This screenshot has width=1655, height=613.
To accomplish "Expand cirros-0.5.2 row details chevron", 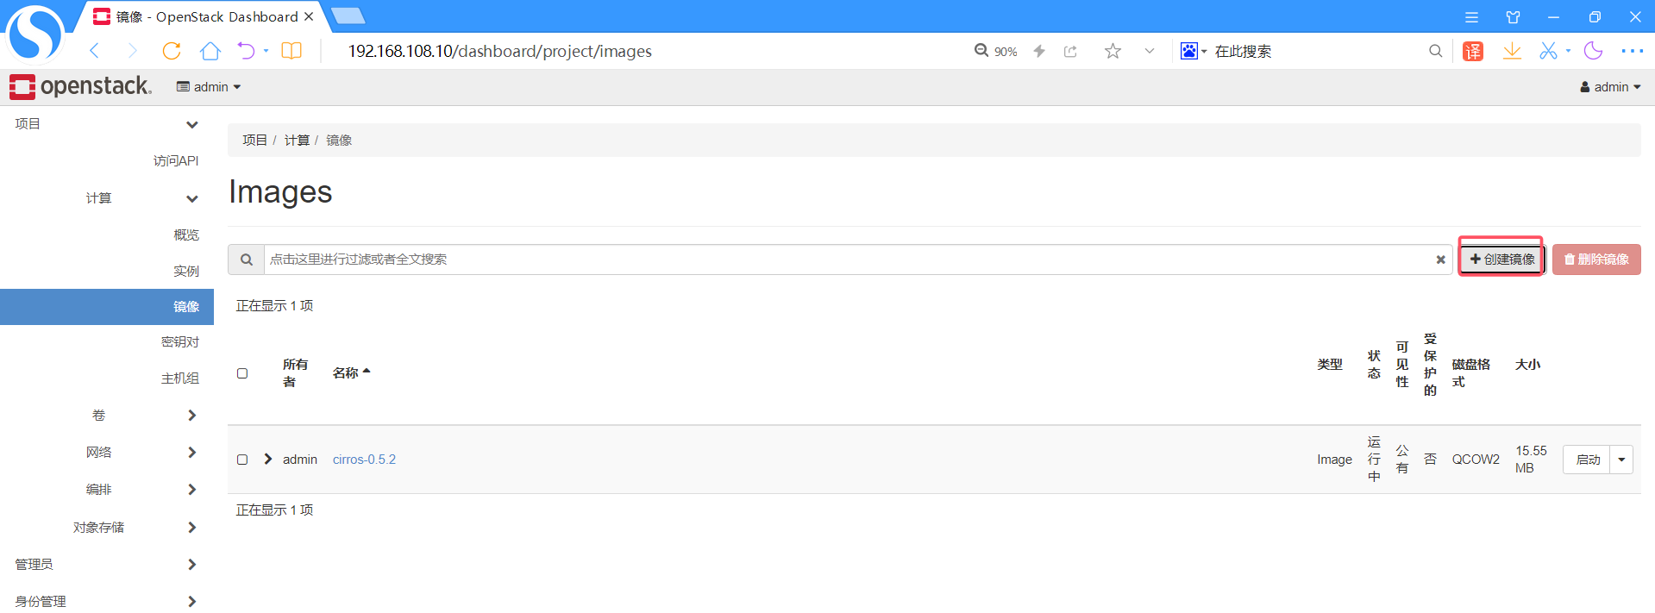I will point(267,459).
